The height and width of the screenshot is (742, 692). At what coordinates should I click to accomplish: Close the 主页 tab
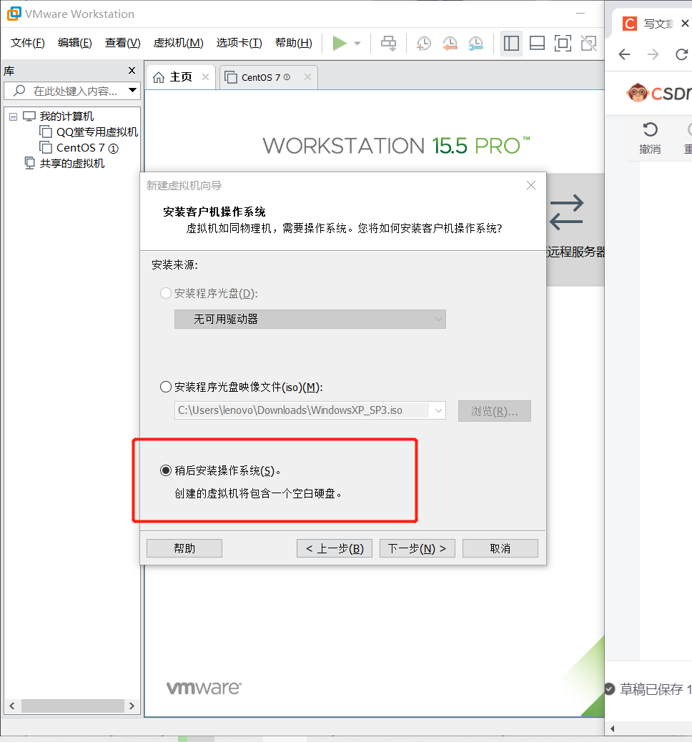point(205,76)
